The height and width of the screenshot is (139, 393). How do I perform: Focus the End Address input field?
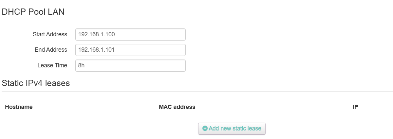pyautogui.click(x=130, y=50)
